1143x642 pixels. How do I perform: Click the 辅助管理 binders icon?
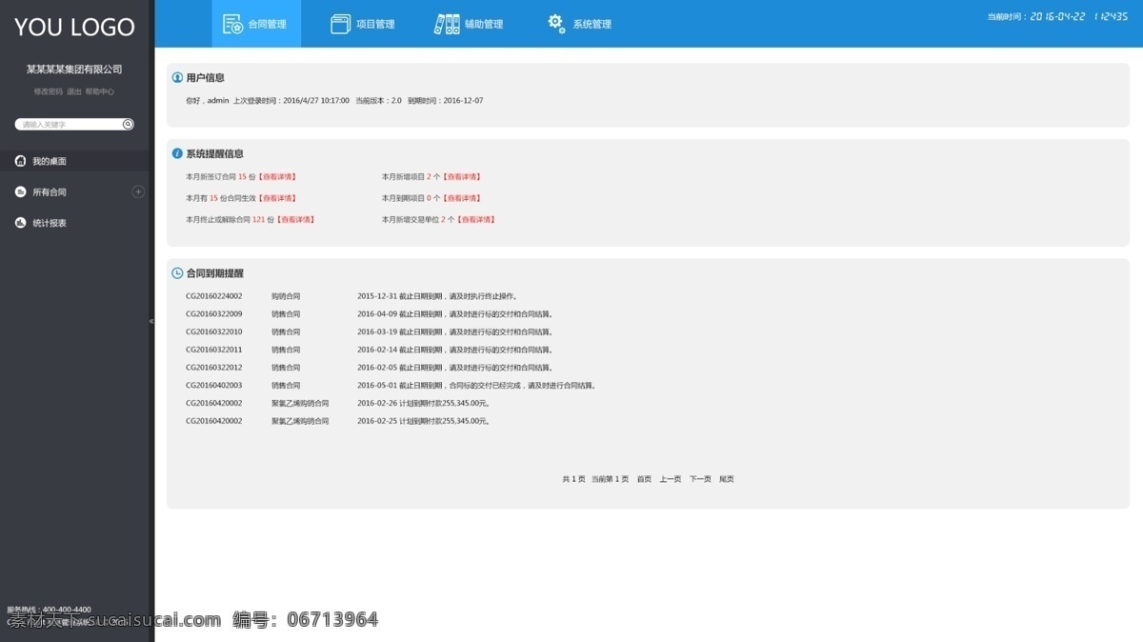pyautogui.click(x=447, y=25)
